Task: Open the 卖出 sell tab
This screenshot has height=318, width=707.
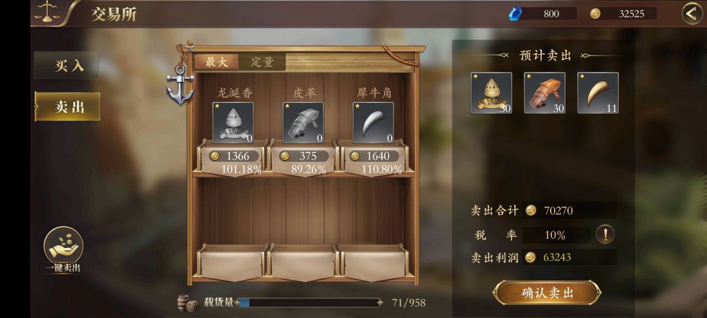Action: (x=67, y=107)
